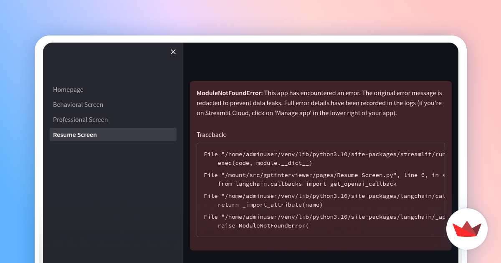Select the traceback code block
This screenshot has width=501, height=263.
321,190
